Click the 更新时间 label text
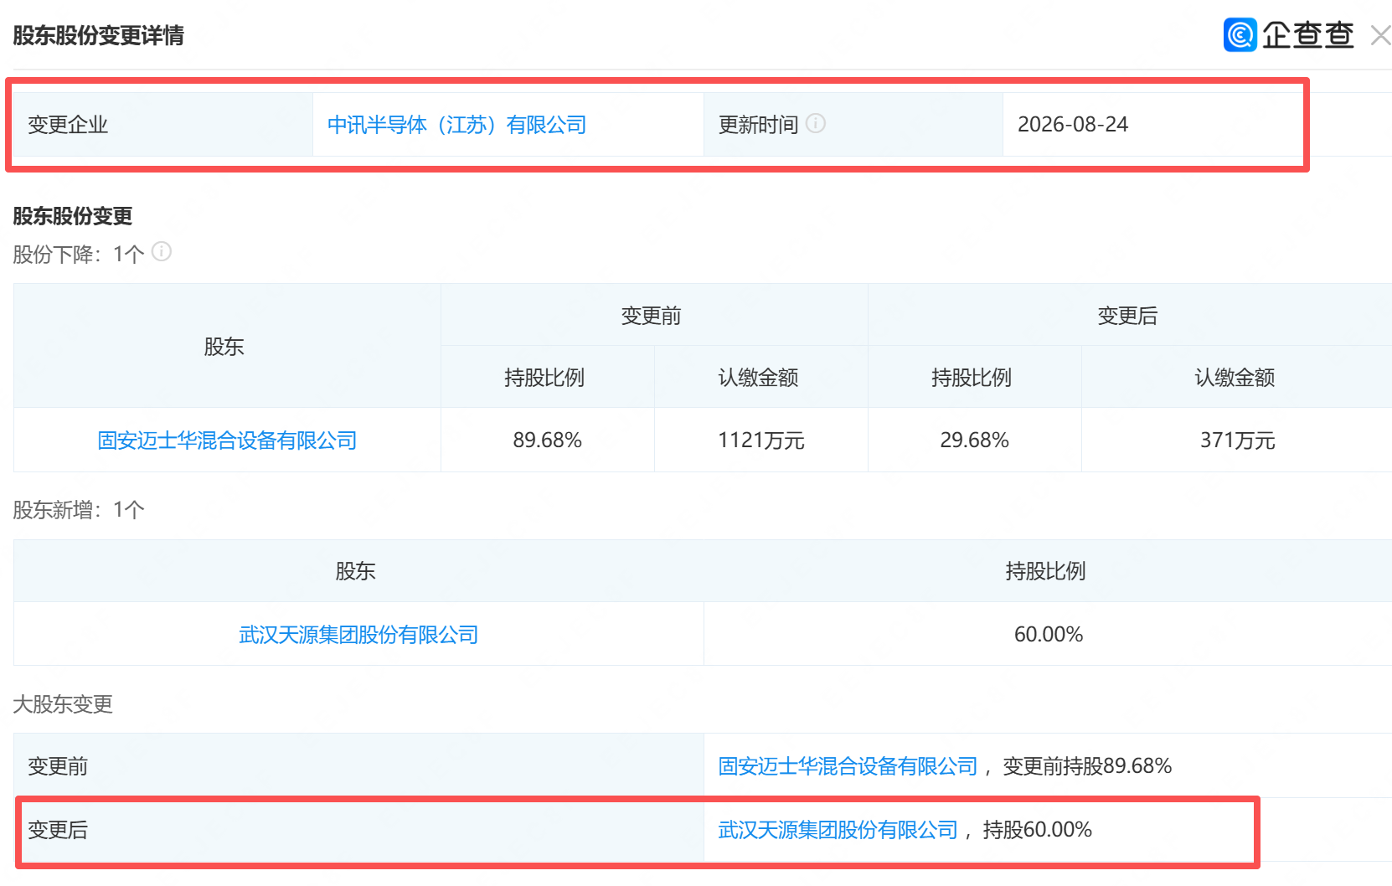This screenshot has height=886, width=1392. 758,125
